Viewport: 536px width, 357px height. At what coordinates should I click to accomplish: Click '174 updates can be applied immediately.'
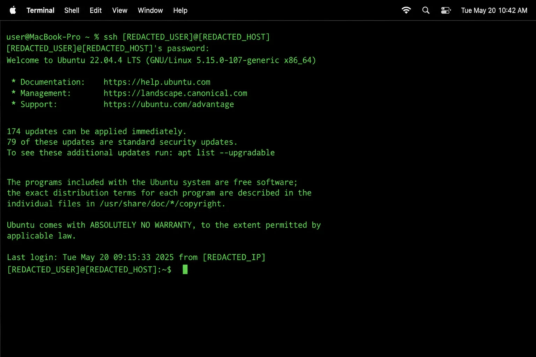(97, 131)
